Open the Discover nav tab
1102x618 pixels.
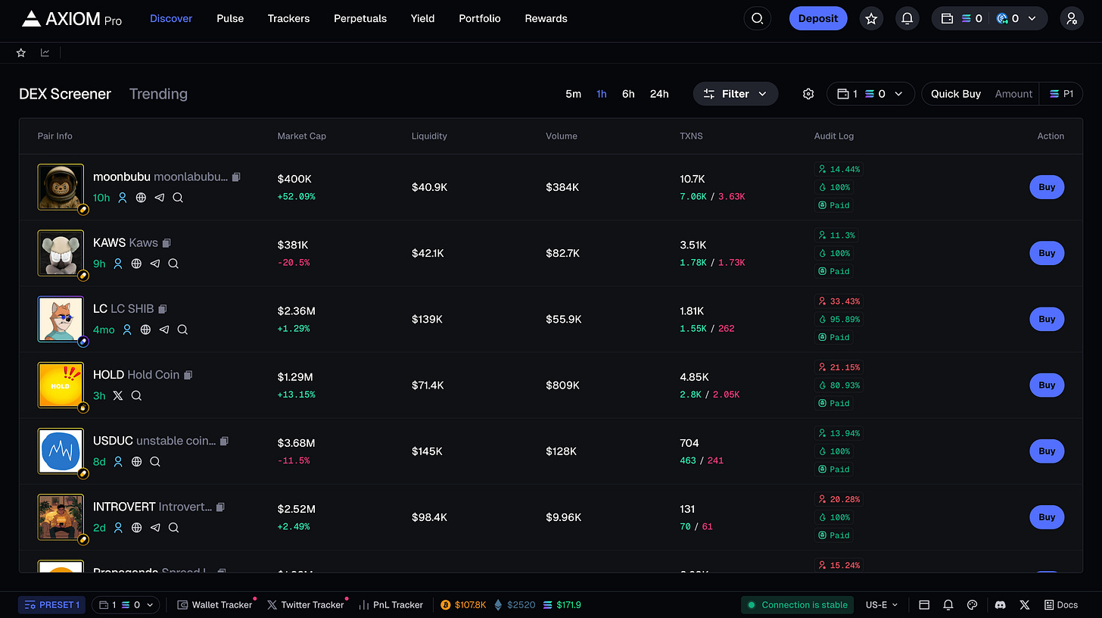point(171,18)
